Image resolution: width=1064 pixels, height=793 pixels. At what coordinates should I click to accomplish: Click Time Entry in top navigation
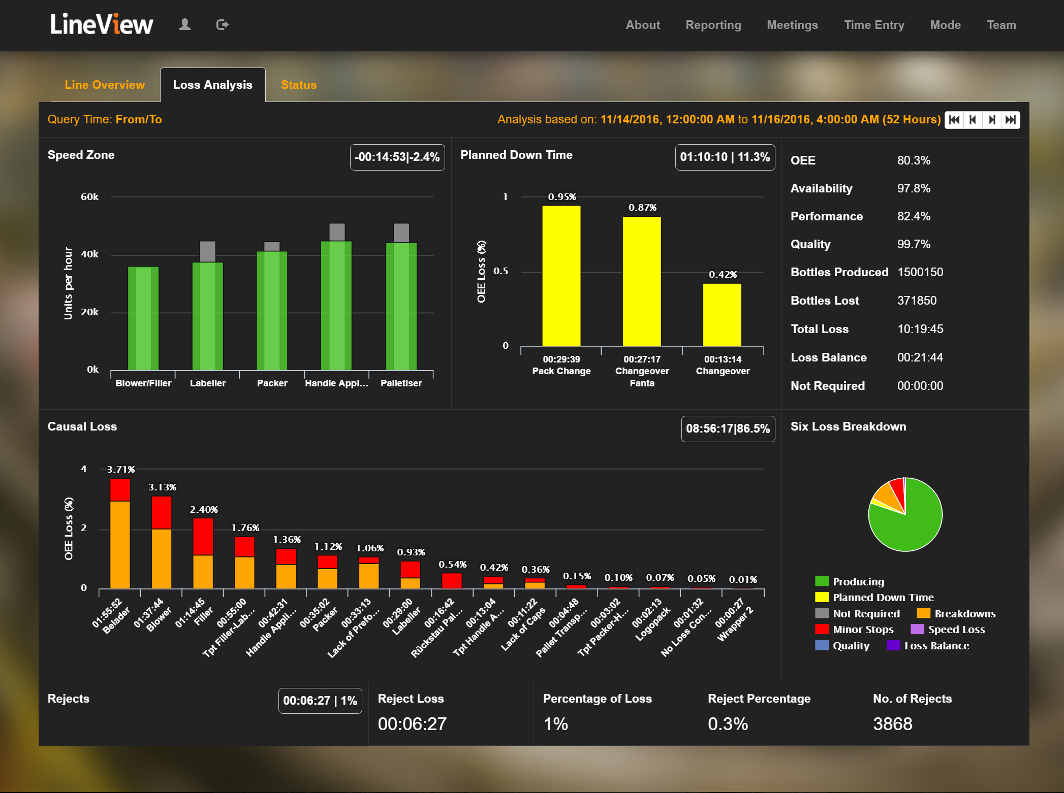pyautogui.click(x=874, y=25)
